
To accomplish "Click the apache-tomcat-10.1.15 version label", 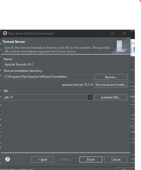I will coord(77,85).
